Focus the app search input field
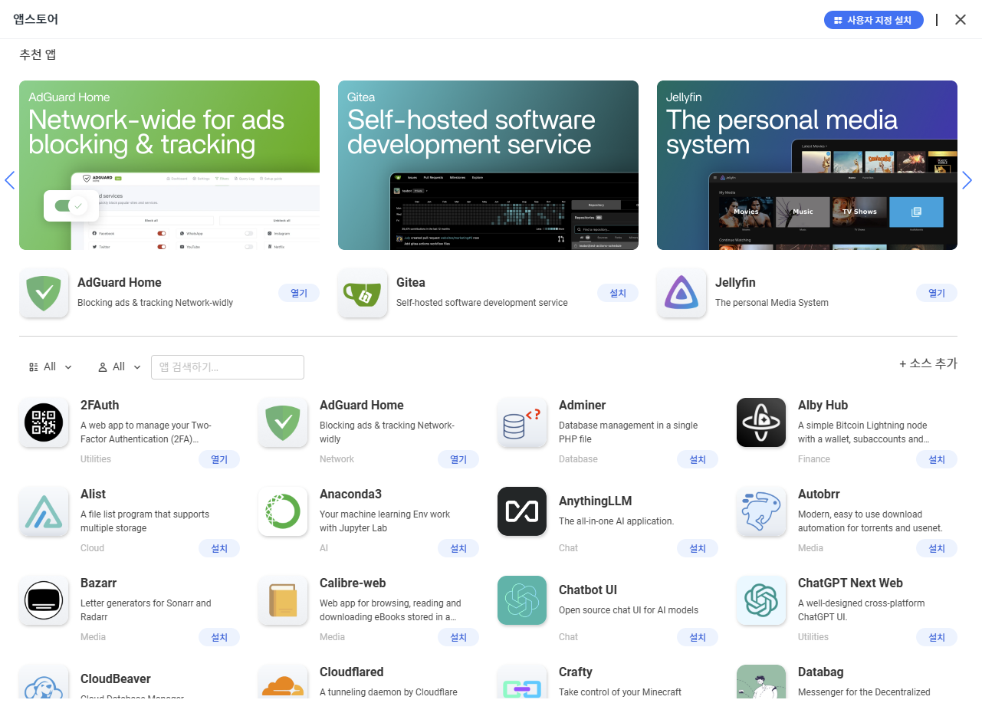The image size is (982, 713). tap(228, 367)
